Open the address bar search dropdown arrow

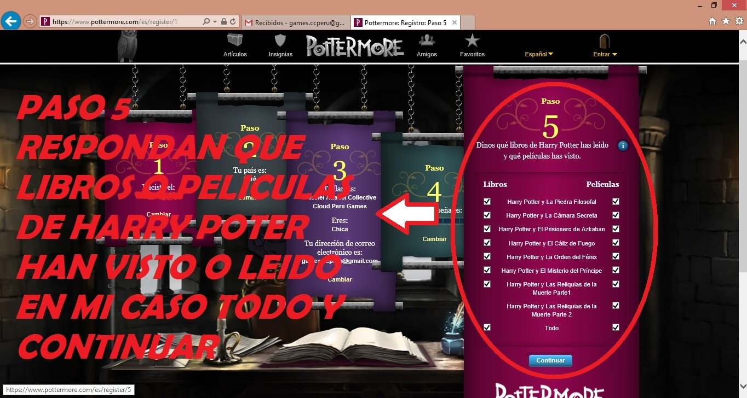pos(214,22)
